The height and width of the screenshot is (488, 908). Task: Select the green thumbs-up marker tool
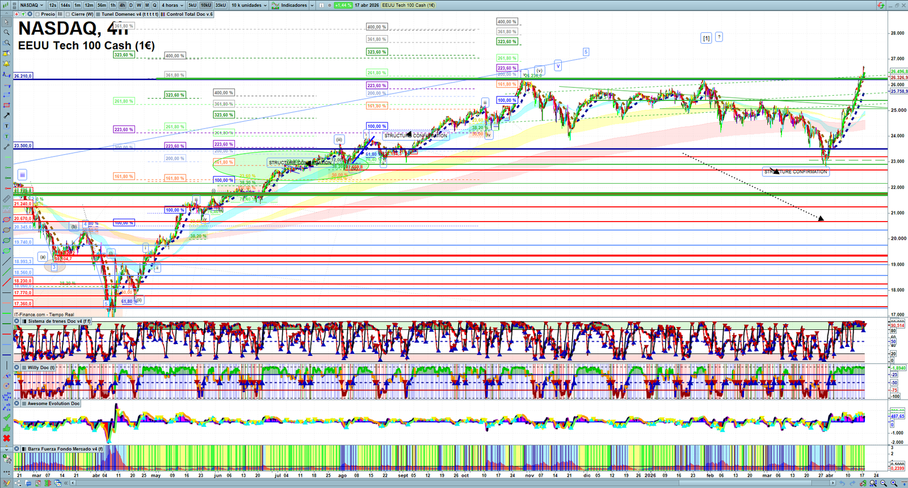click(x=6, y=428)
